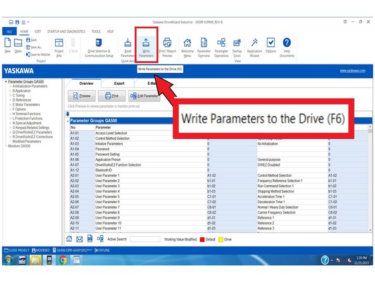Select the Overview tab
Image resolution: width=375 pixels, height=281 pixels.
point(86,84)
